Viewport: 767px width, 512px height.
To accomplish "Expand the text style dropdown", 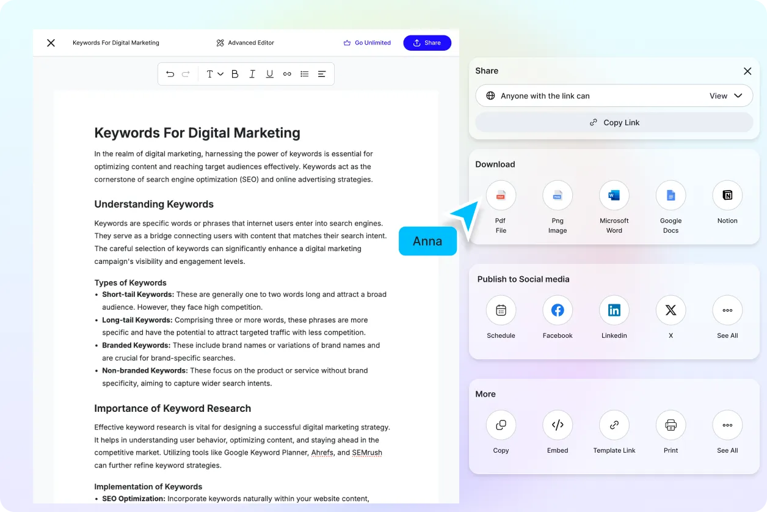I will click(x=214, y=74).
